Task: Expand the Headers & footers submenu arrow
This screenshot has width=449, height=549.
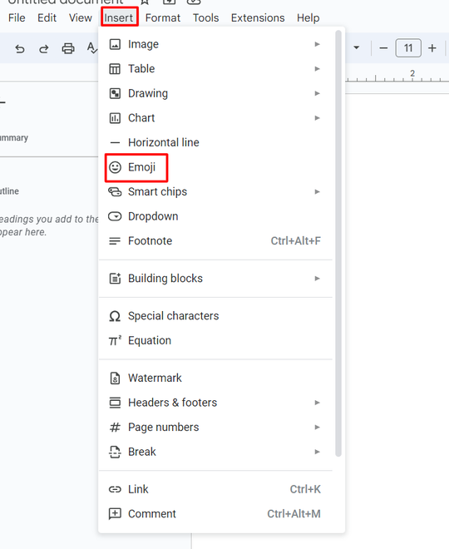Action: pos(317,403)
